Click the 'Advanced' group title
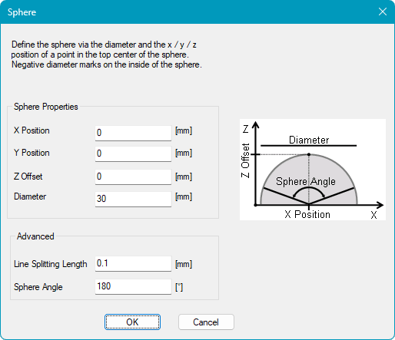Image resolution: width=395 pixels, height=340 pixels. click(35, 236)
